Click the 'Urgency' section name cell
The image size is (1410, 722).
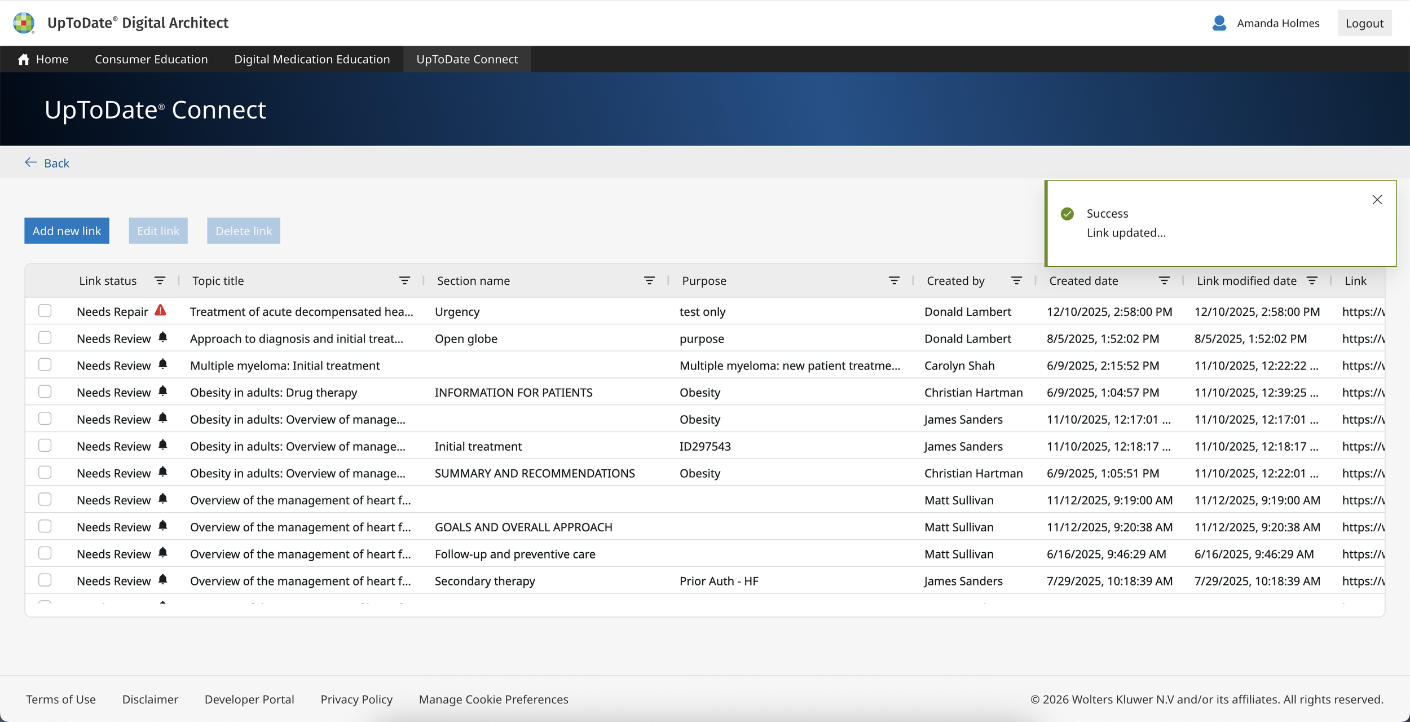tap(457, 312)
